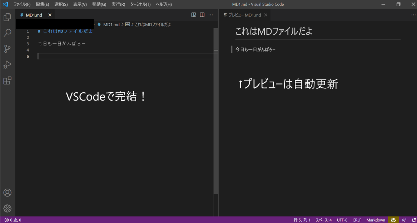417x223 pixels.
Task: Click the VS Code logo icon
Action: pos(5,4)
